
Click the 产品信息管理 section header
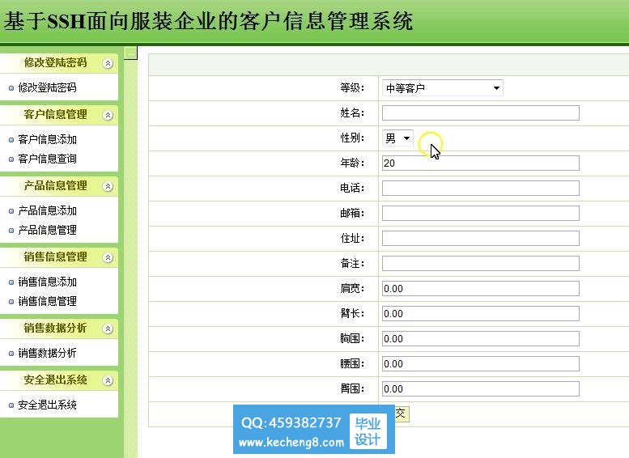[x=59, y=186]
